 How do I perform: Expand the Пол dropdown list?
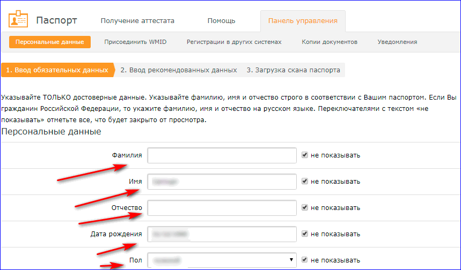222,260
